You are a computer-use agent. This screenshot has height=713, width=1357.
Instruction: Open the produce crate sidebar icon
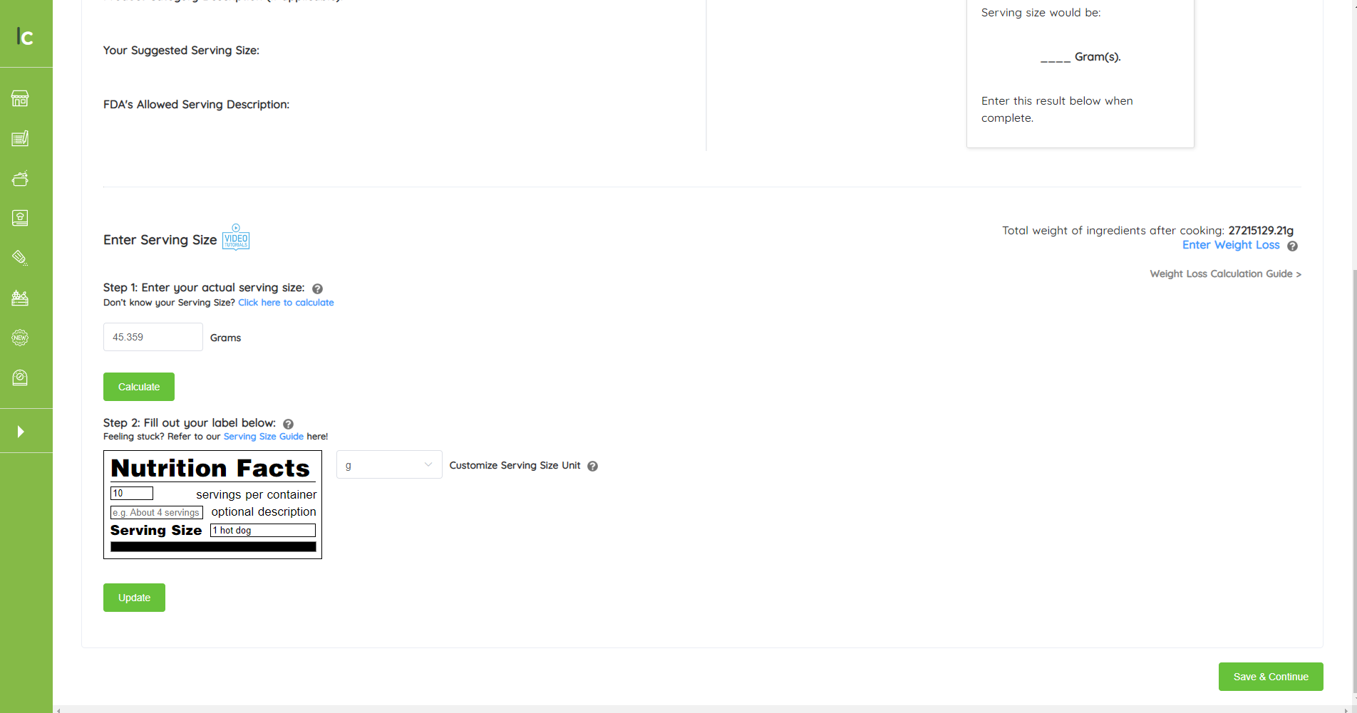point(20,298)
